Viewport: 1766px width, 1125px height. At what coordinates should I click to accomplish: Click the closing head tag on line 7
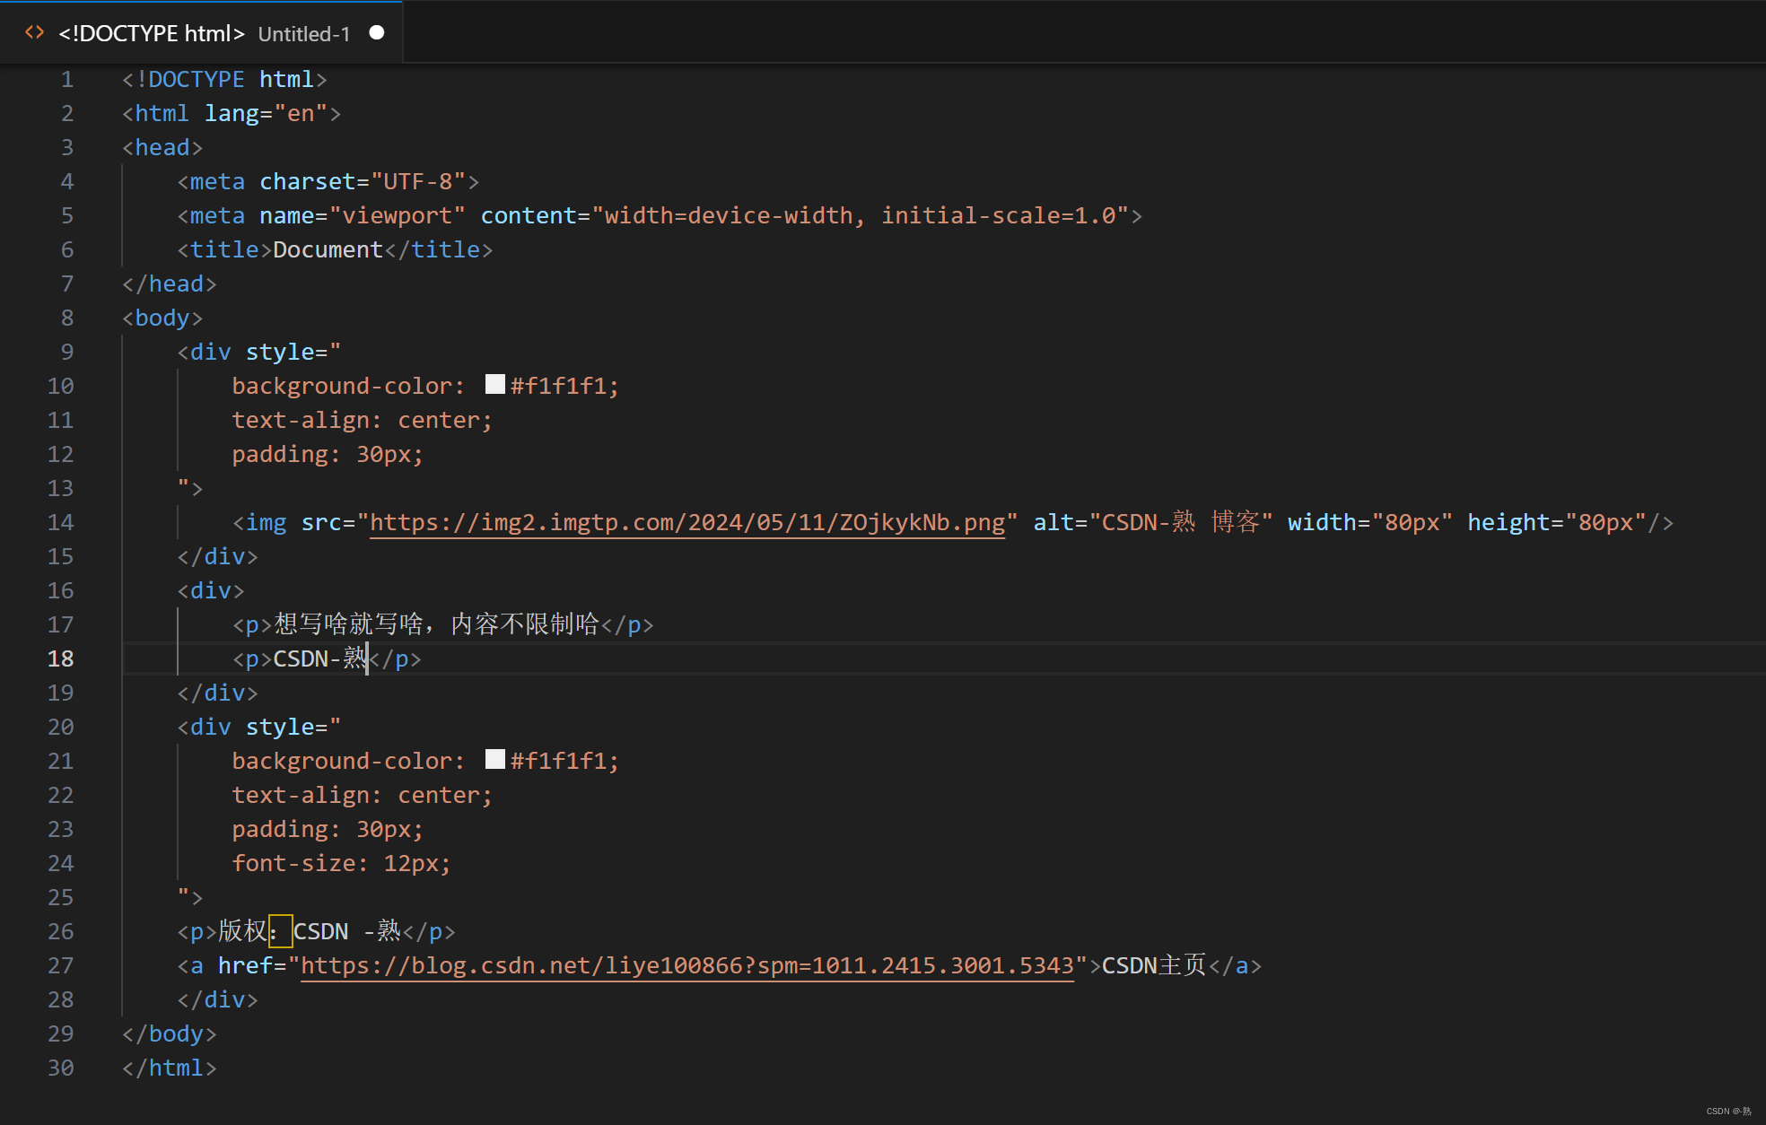click(170, 283)
